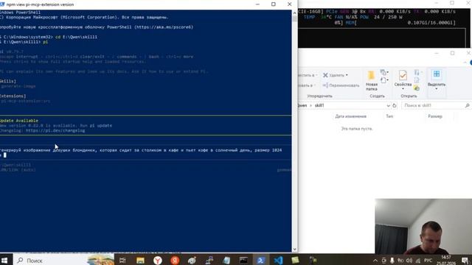Click the PowerShell scrollbar down arrow

pos(294,249)
